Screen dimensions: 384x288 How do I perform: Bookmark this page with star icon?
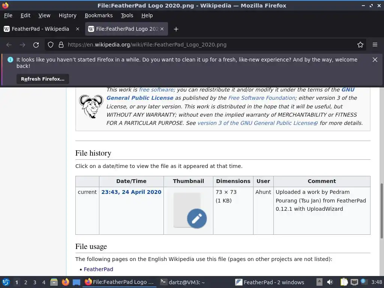coord(360,45)
